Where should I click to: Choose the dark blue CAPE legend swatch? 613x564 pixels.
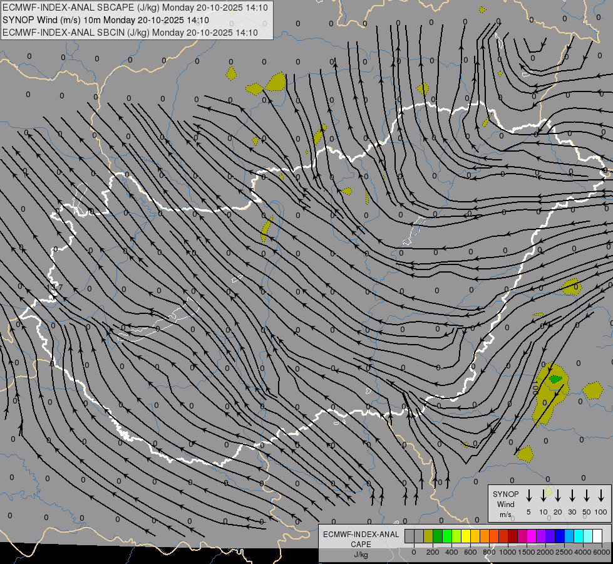pos(560,536)
